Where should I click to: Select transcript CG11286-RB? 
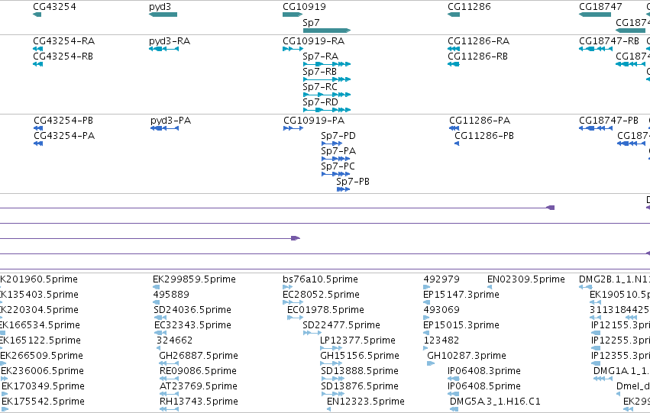(454, 64)
